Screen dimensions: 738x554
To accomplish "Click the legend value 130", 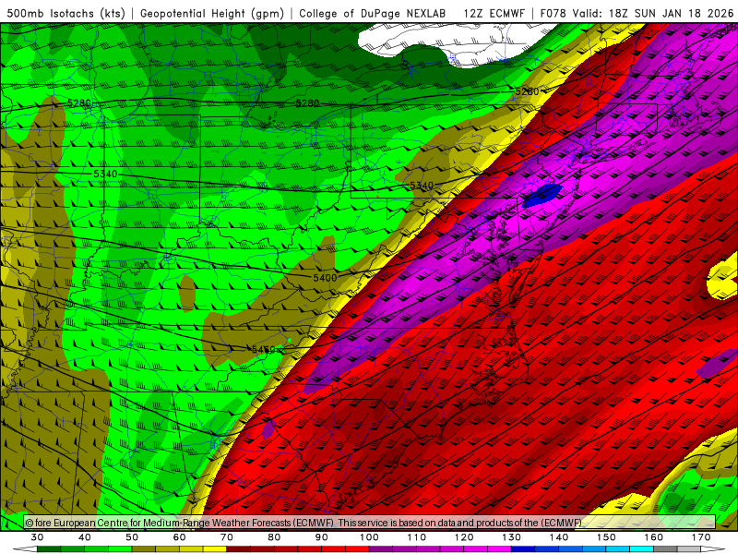I will (512, 537).
